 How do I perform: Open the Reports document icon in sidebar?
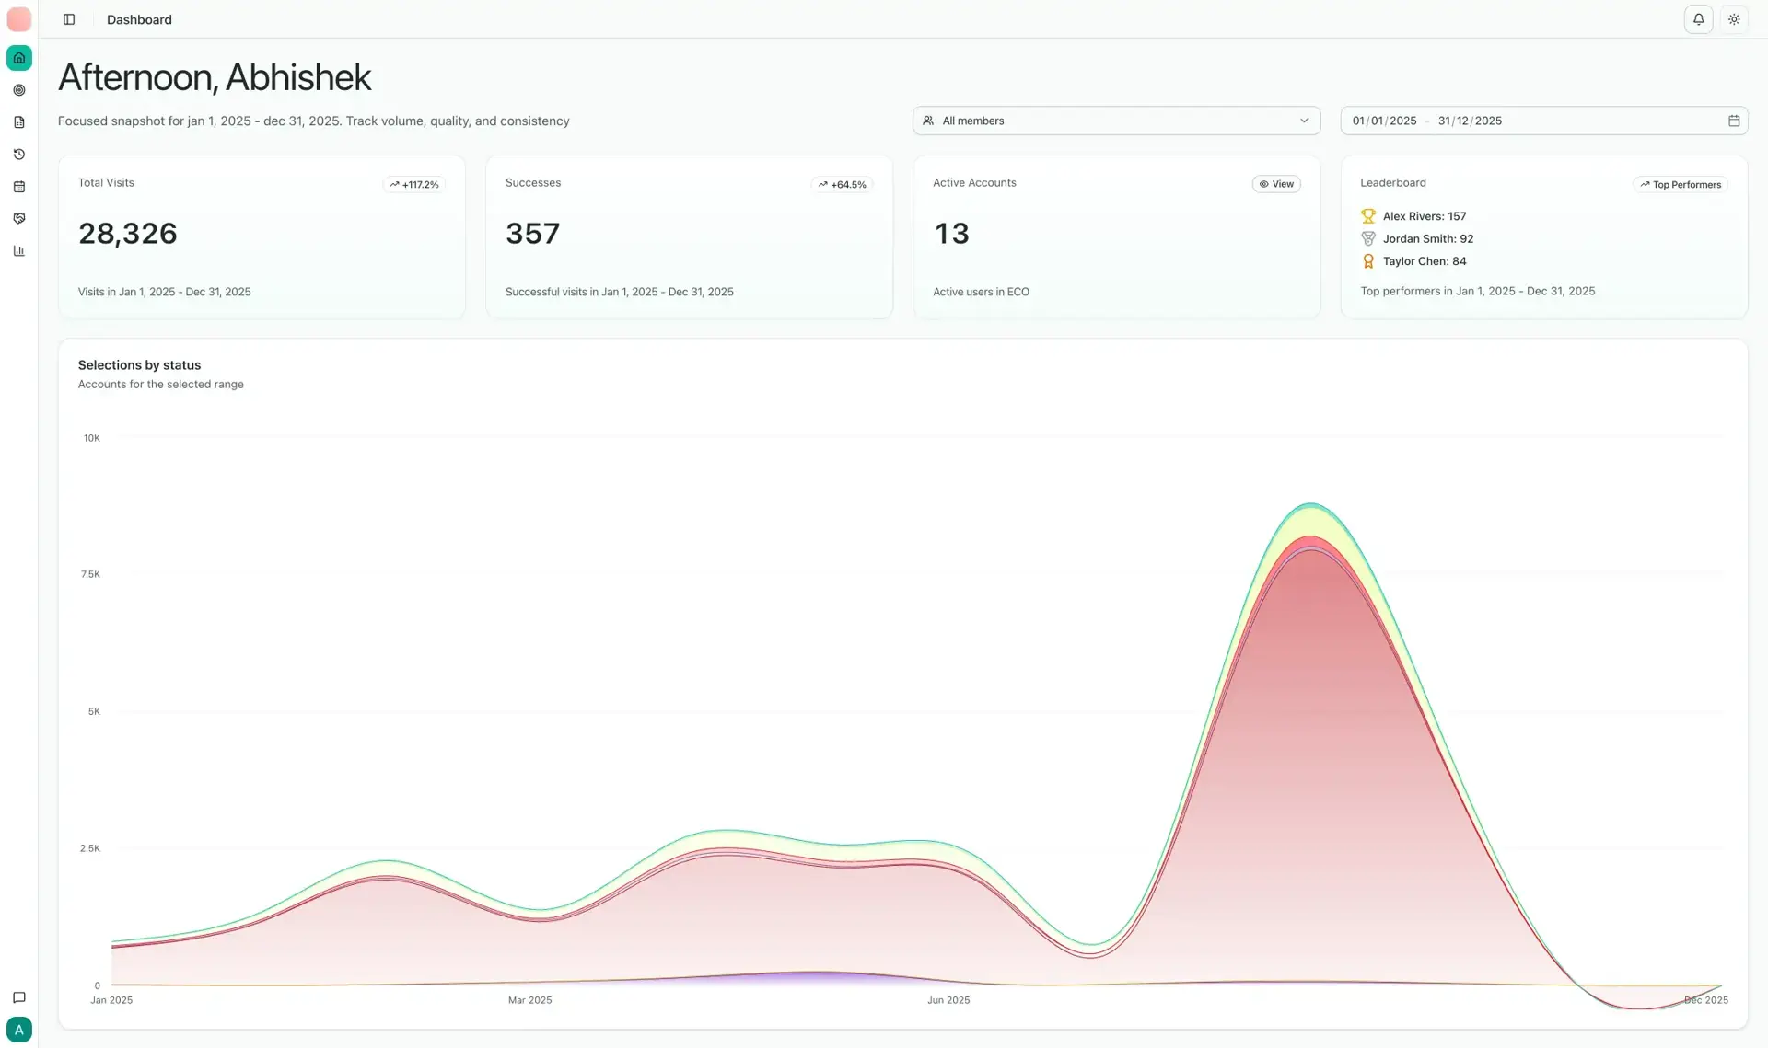coord(18,121)
